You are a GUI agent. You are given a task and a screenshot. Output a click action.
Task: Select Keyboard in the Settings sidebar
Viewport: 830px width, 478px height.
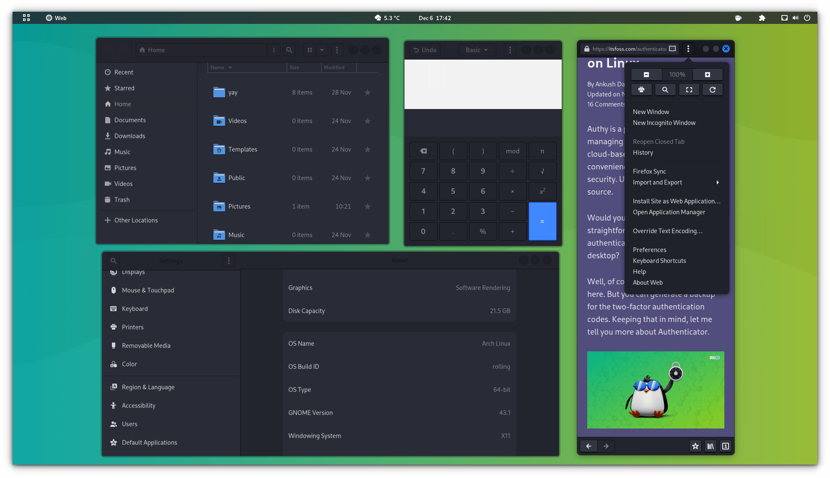134,309
